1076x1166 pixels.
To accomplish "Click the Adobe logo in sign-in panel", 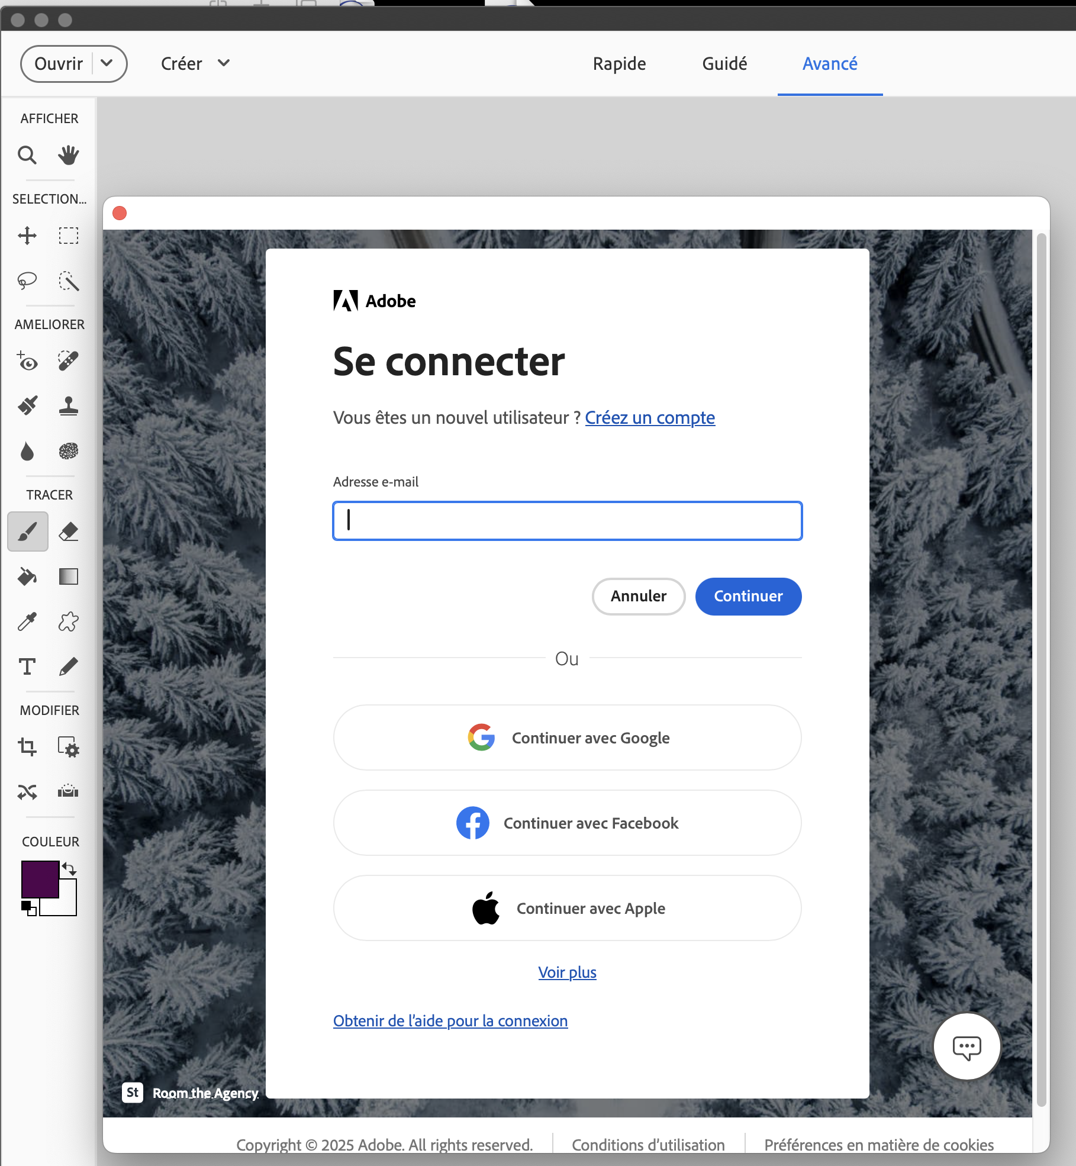I will tap(375, 301).
